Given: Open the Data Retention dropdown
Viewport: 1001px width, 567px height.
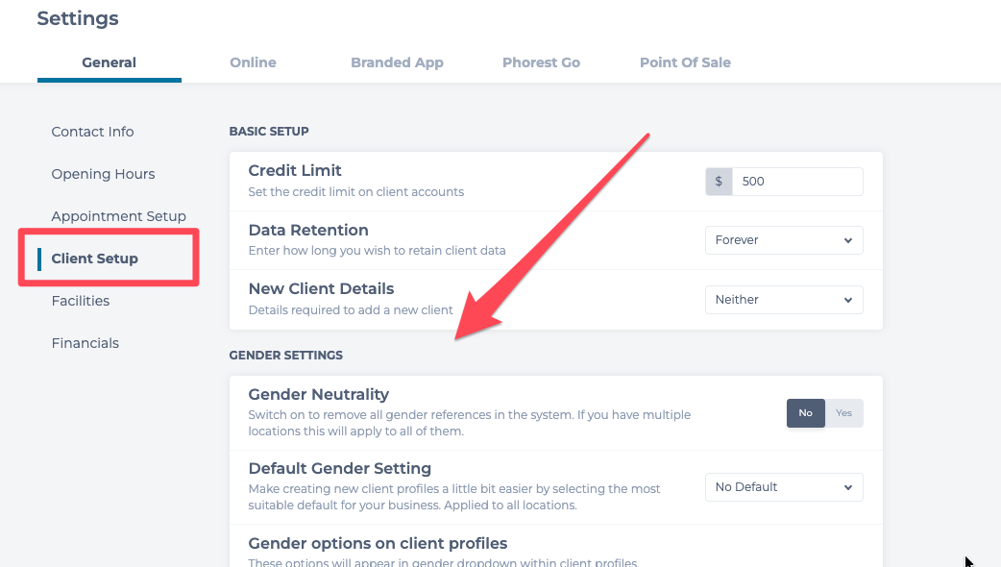Looking at the screenshot, I should [x=784, y=240].
